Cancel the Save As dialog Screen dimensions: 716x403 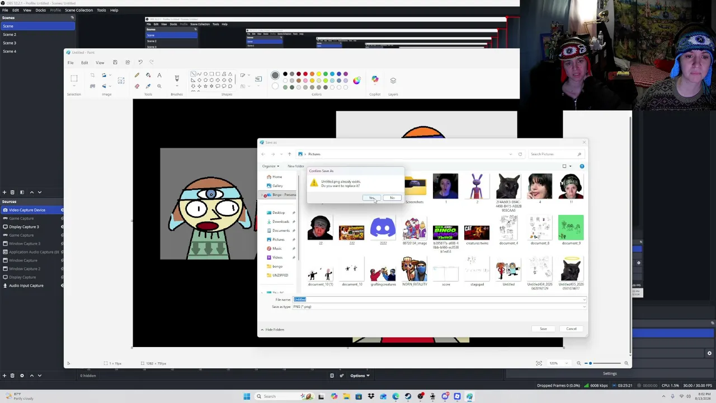pyautogui.click(x=571, y=329)
